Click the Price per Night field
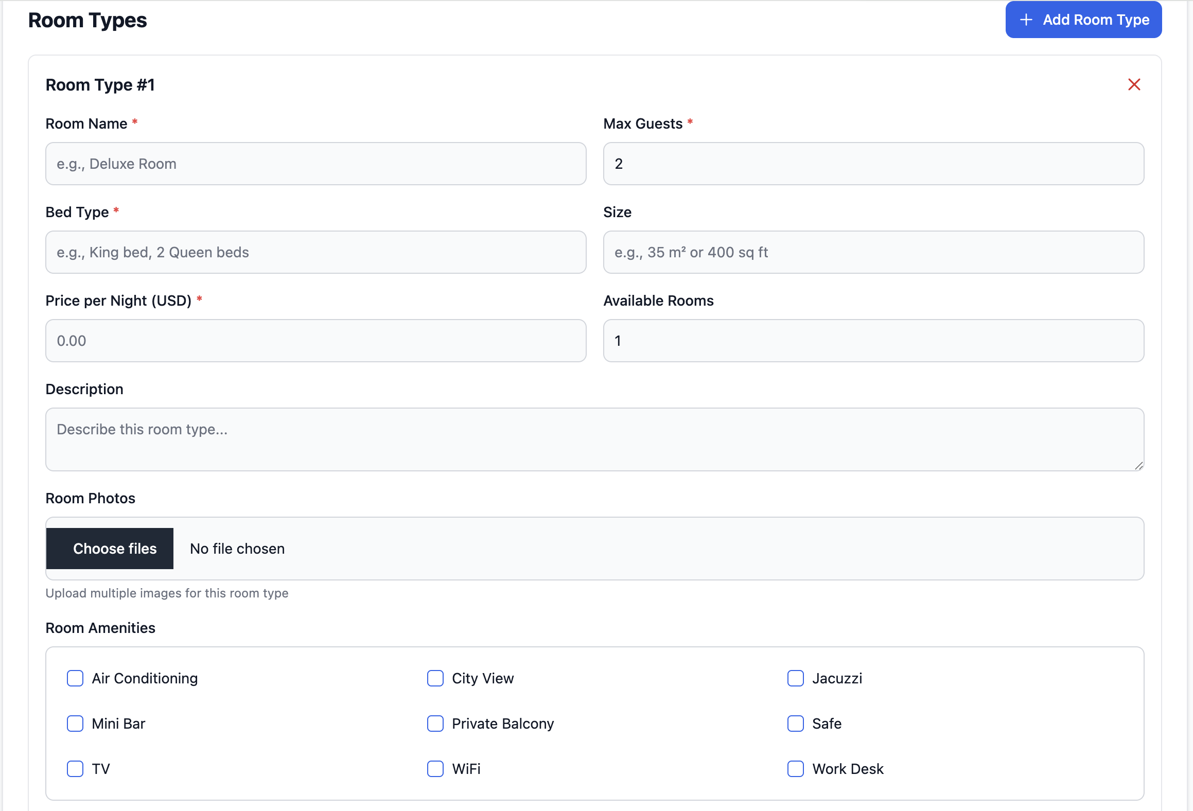Viewport: 1193px width, 811px height. (x=315, y=341)
